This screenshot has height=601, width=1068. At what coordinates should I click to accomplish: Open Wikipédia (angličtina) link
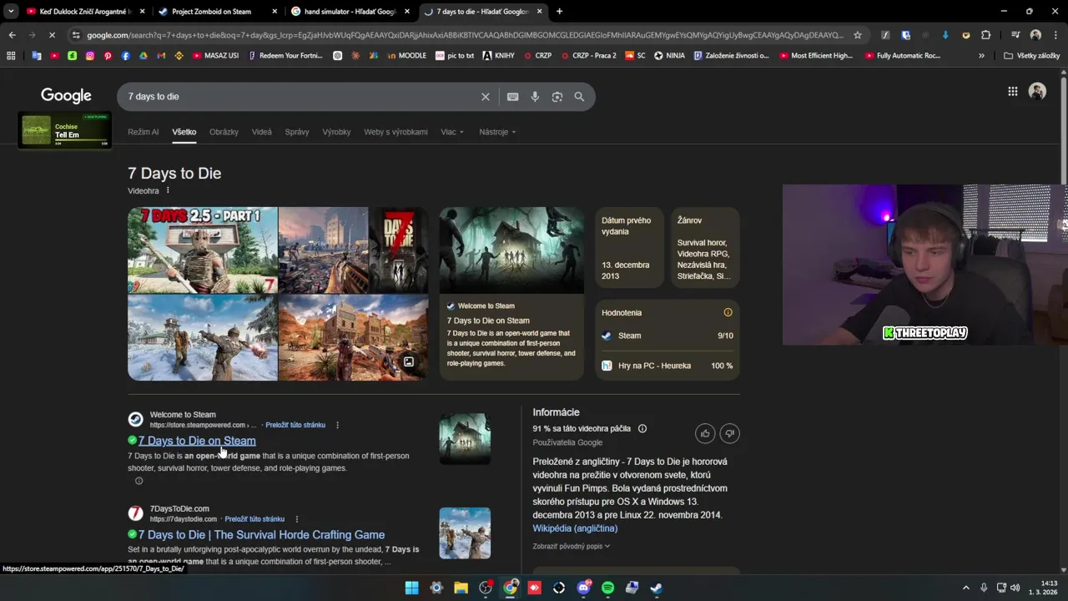[575, 528]
